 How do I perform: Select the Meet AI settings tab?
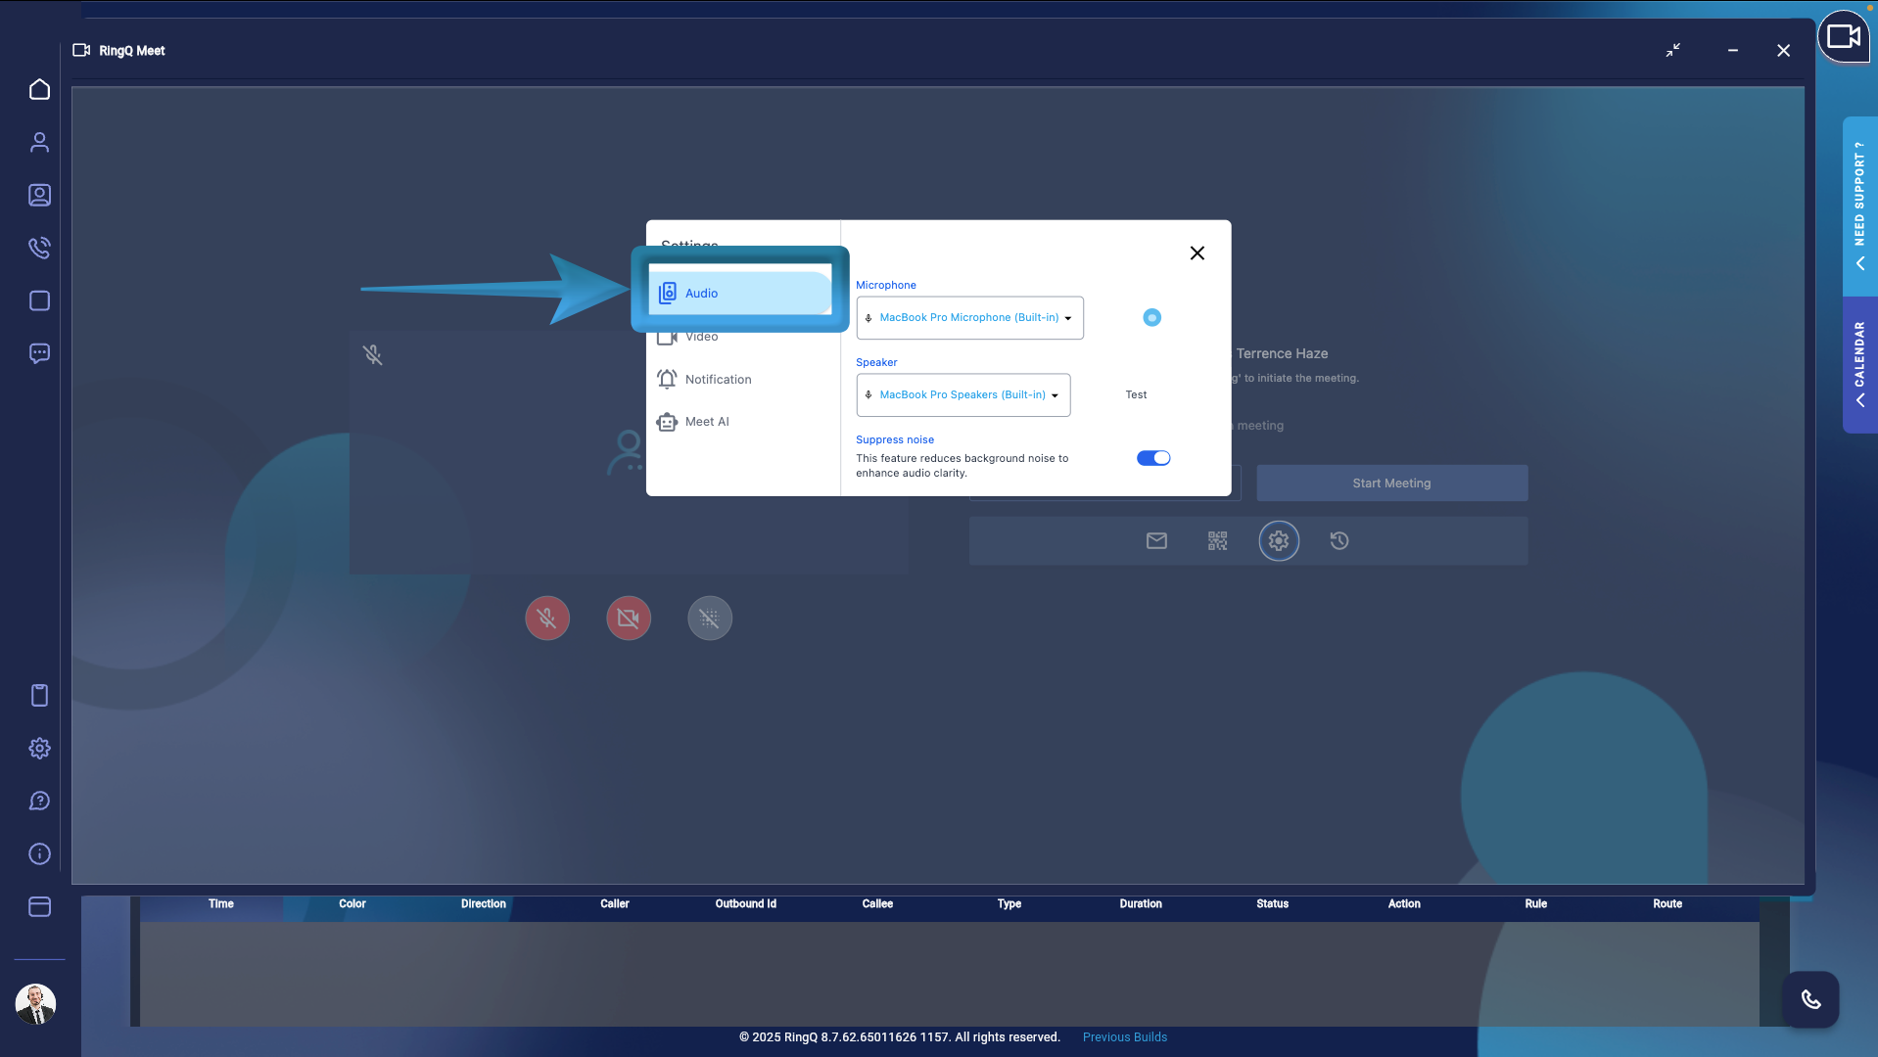706,421
